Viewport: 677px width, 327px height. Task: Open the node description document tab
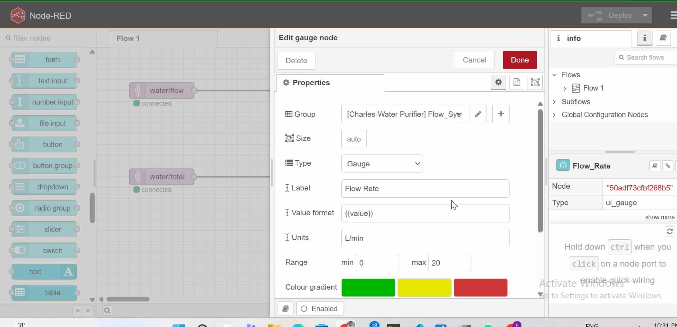coord(517,82)
